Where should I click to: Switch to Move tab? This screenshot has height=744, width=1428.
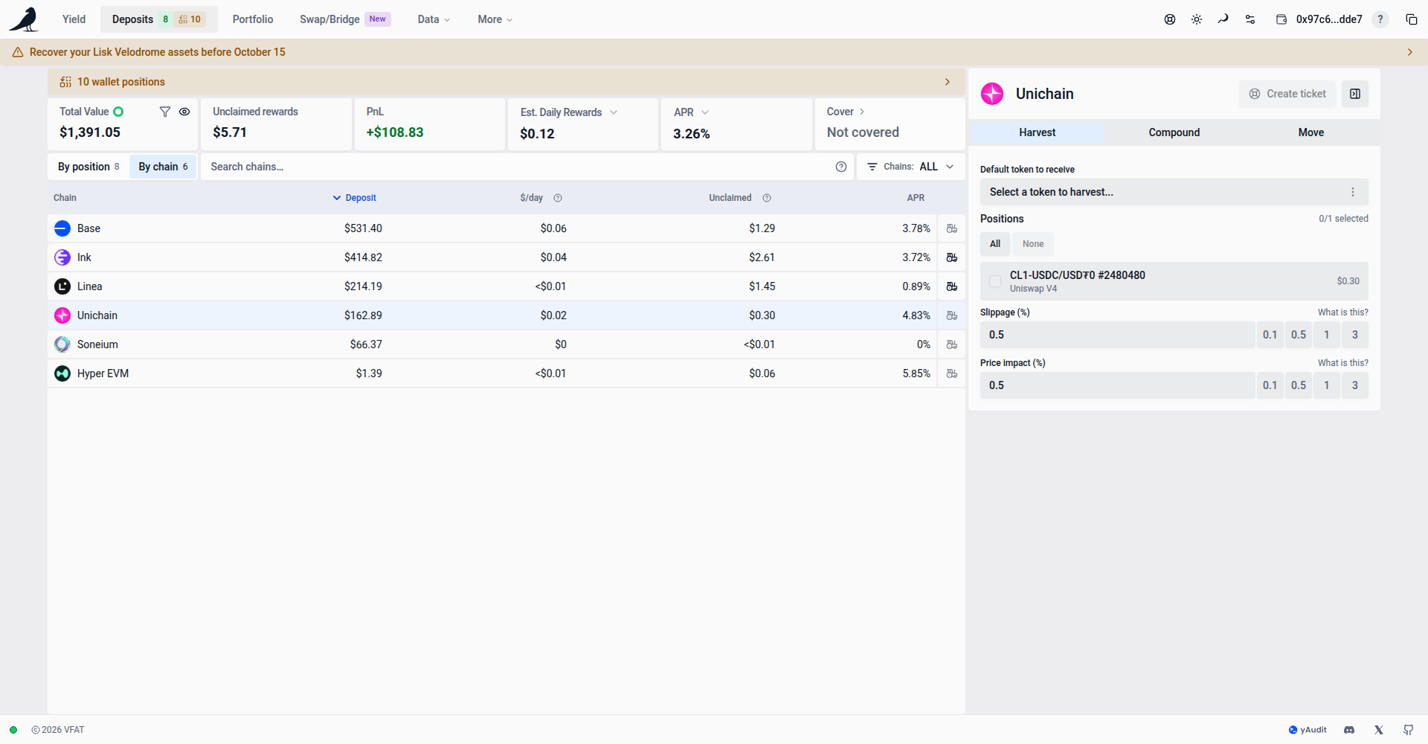pyautogui.click(x=1310, y=132)
